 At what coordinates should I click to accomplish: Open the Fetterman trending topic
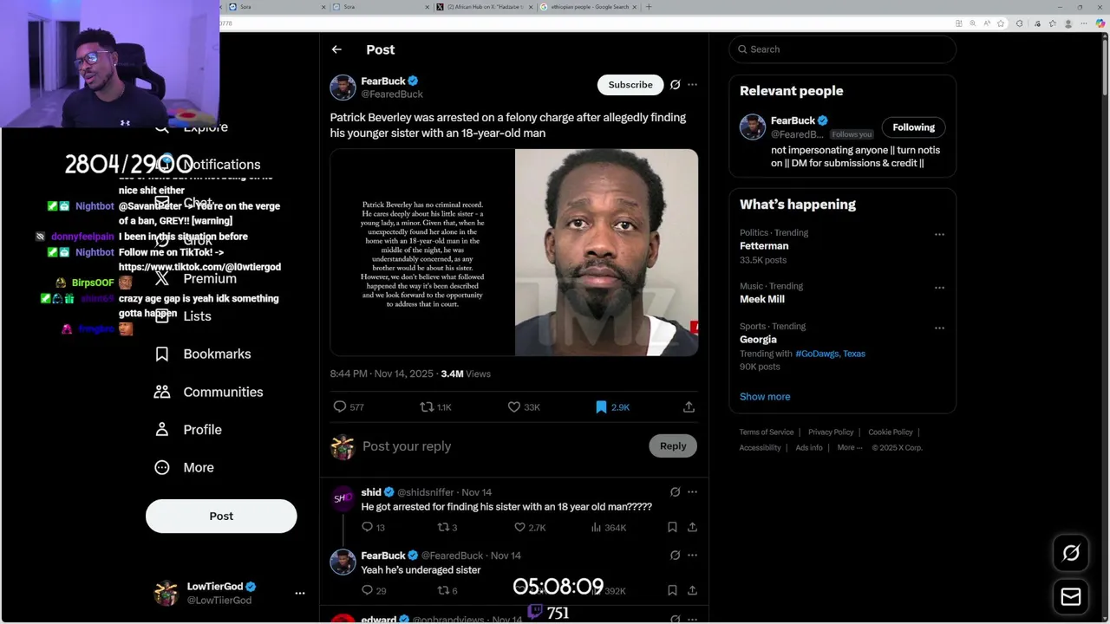764,246
